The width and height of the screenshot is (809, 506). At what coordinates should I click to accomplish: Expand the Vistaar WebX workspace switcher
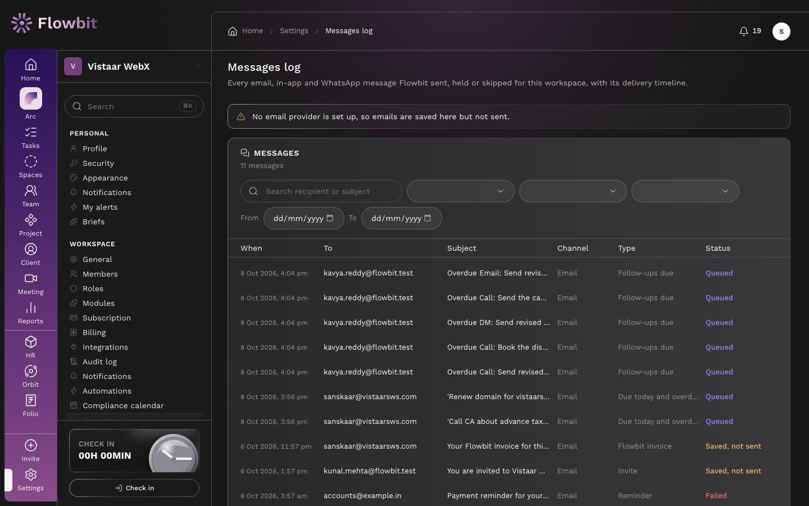pyautogui.click(x=134, y=66)
